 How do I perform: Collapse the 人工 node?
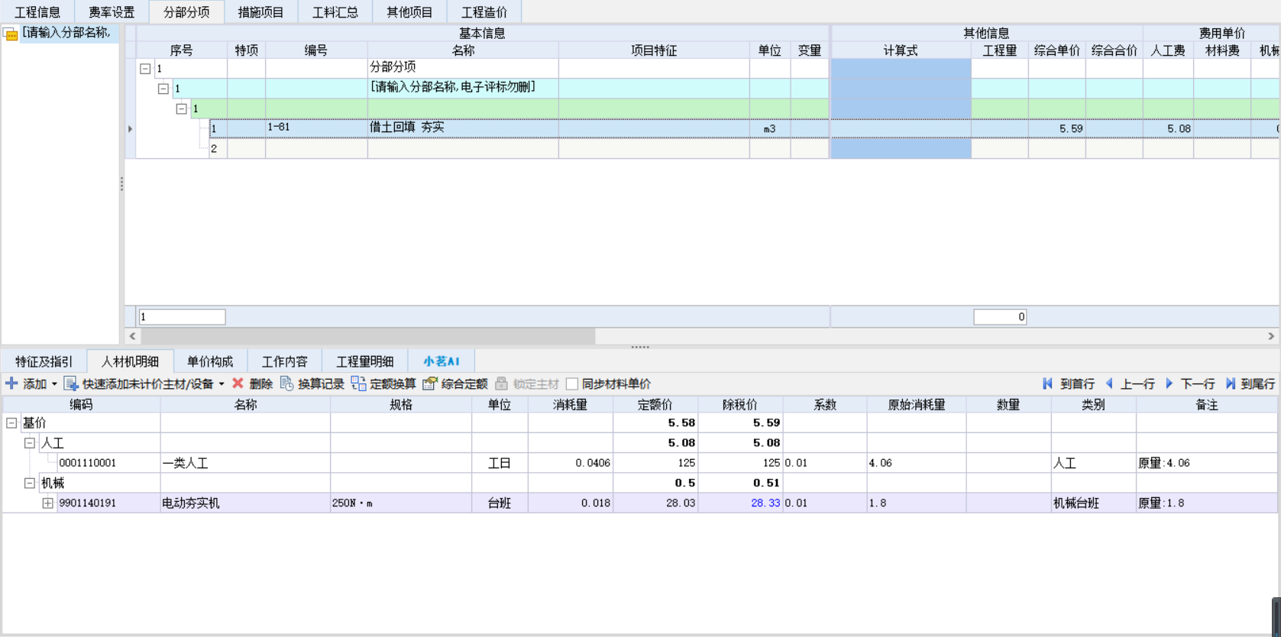[x=29, y=443]
